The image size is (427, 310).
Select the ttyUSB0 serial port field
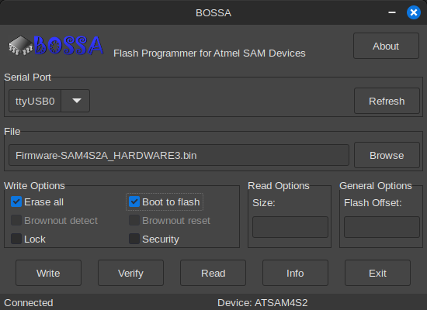[x=35, y=101]
